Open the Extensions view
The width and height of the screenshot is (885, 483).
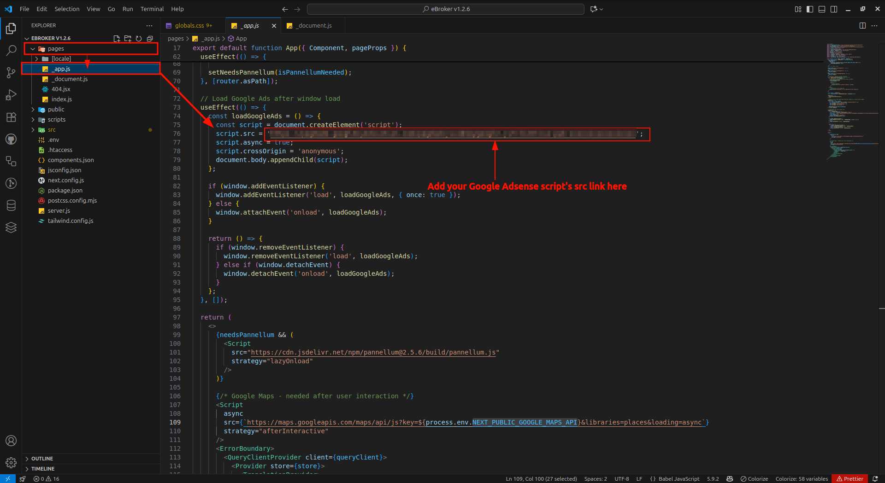(11, 117)
